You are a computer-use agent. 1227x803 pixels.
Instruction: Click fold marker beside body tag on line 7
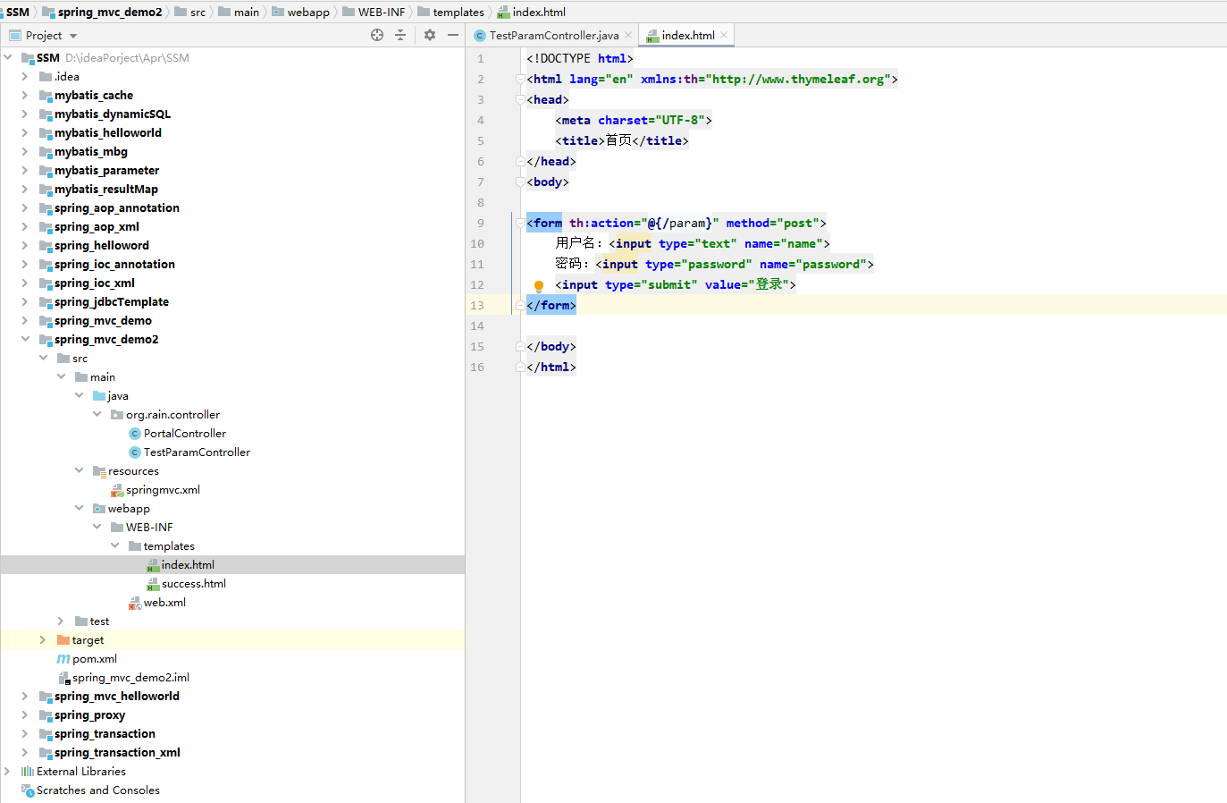pyautogui.click(x=519, y=182)
